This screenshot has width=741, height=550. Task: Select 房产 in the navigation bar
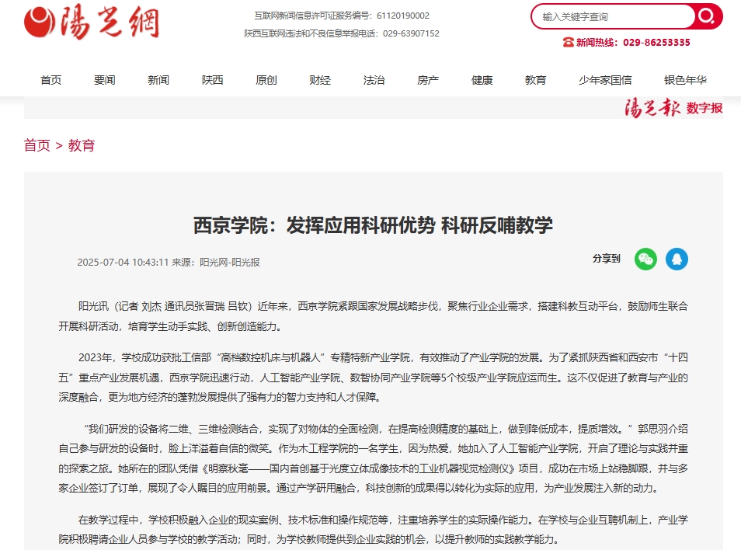coord(428,80)
